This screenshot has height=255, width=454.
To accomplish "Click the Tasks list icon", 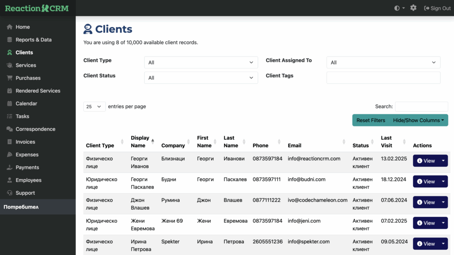I will pyautogui.click(x=9, y=117).
